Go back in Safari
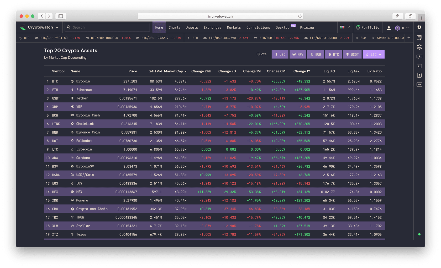 41,16
